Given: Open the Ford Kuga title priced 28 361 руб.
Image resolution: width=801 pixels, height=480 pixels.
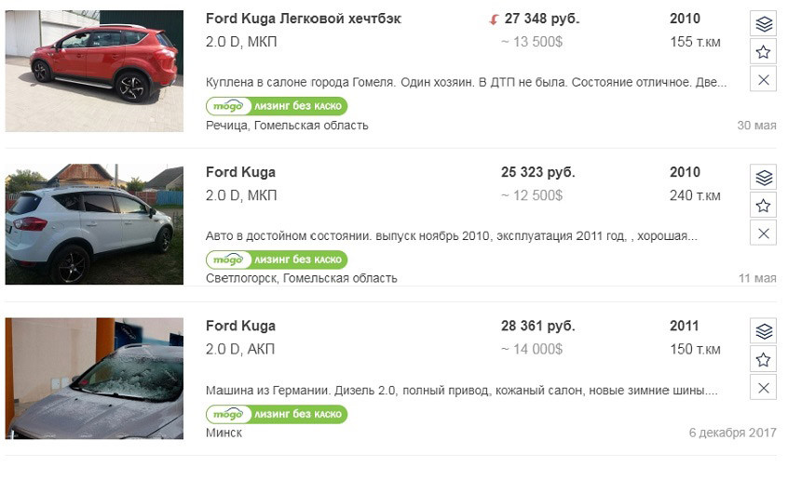Looking at the screenshot, I should tap(240, 327).
